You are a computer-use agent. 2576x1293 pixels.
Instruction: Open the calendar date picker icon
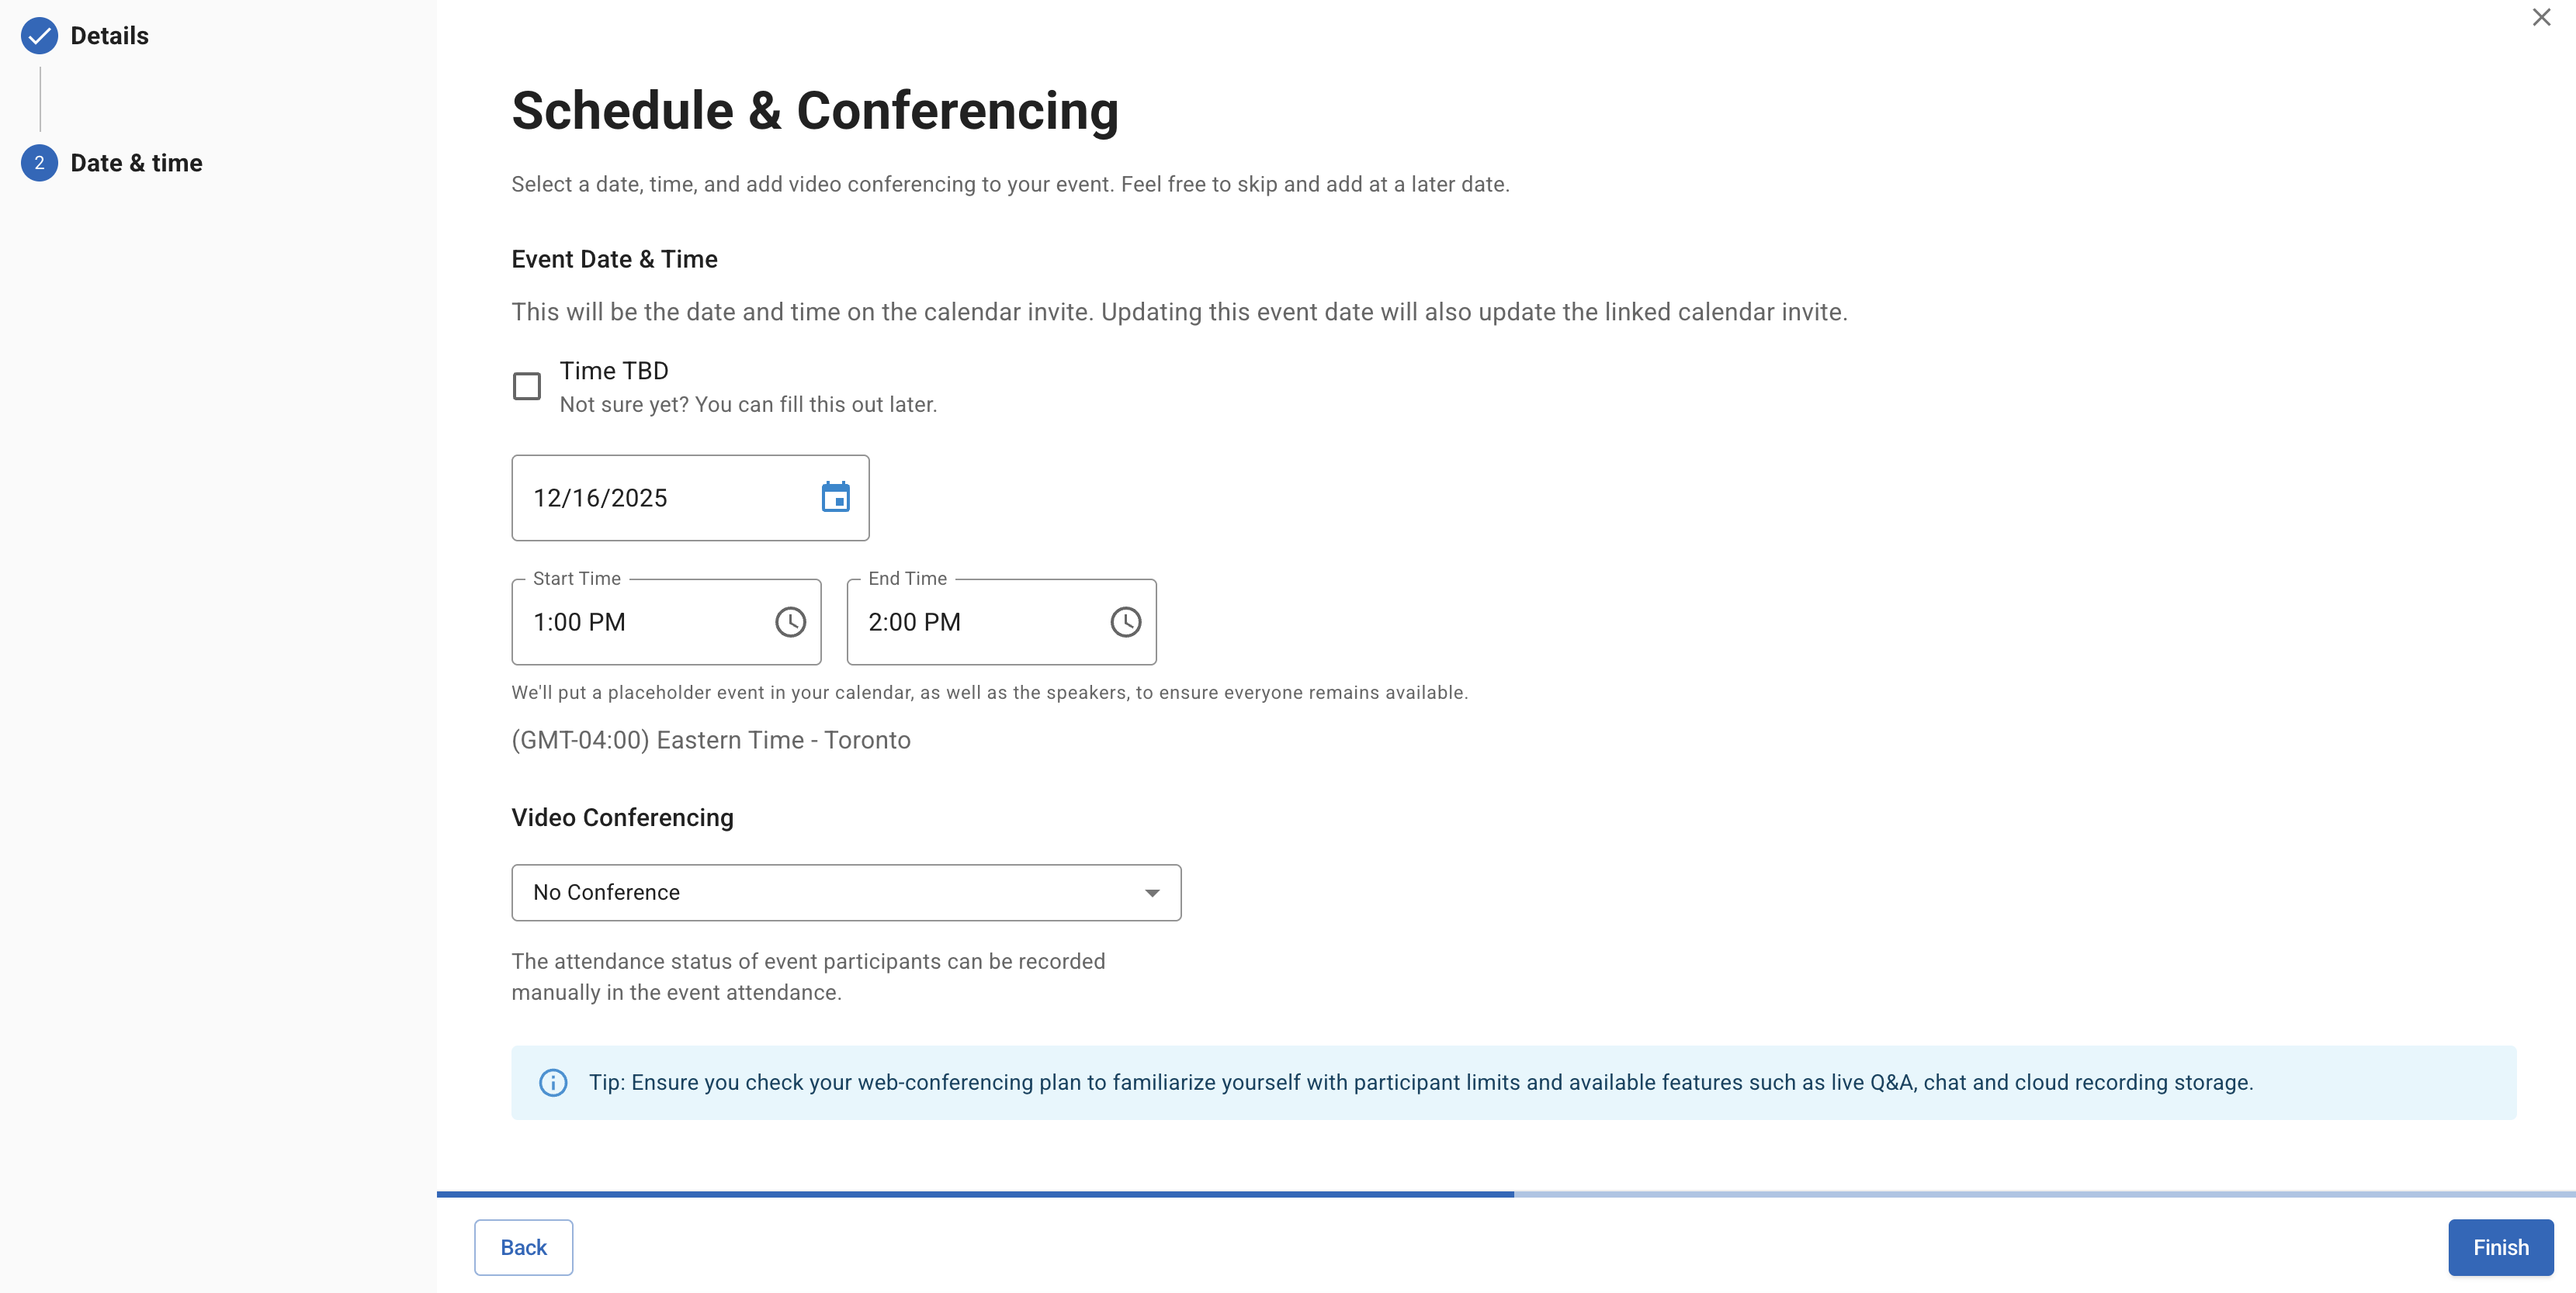(x=835, y=496)
